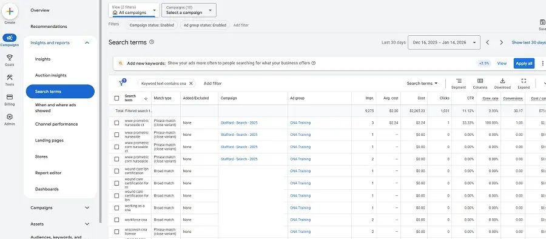The image size is (546, 239).
Task: Click the help icon in Add new keywords banner
Action: 314,64
